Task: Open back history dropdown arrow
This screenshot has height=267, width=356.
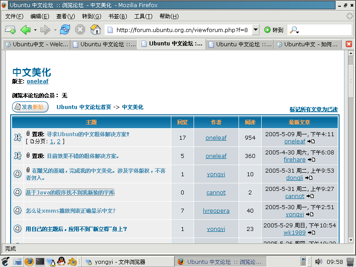Action: tap(35, 30)
